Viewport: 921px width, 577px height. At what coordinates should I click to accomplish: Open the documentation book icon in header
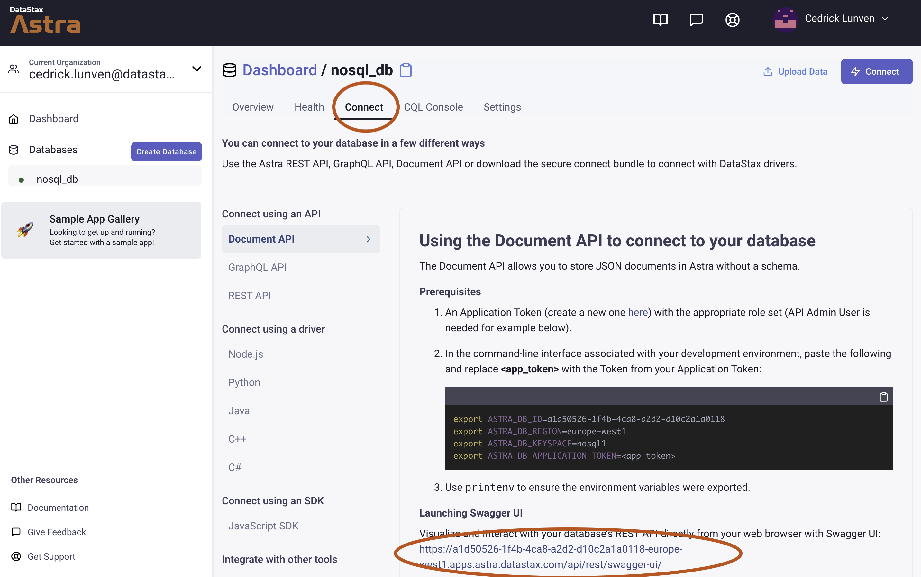[660, 19]
